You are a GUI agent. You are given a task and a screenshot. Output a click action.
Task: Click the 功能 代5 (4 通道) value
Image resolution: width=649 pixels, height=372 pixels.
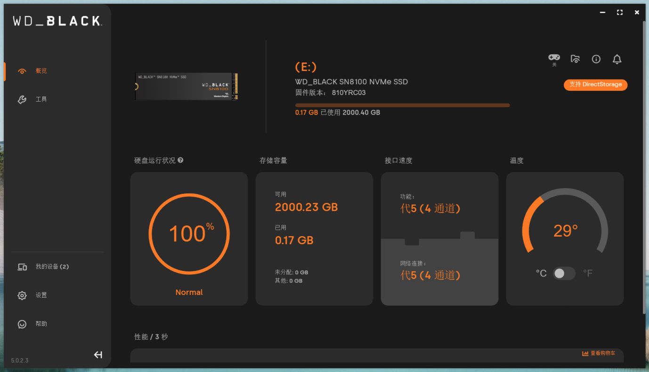tap(430, 208)
